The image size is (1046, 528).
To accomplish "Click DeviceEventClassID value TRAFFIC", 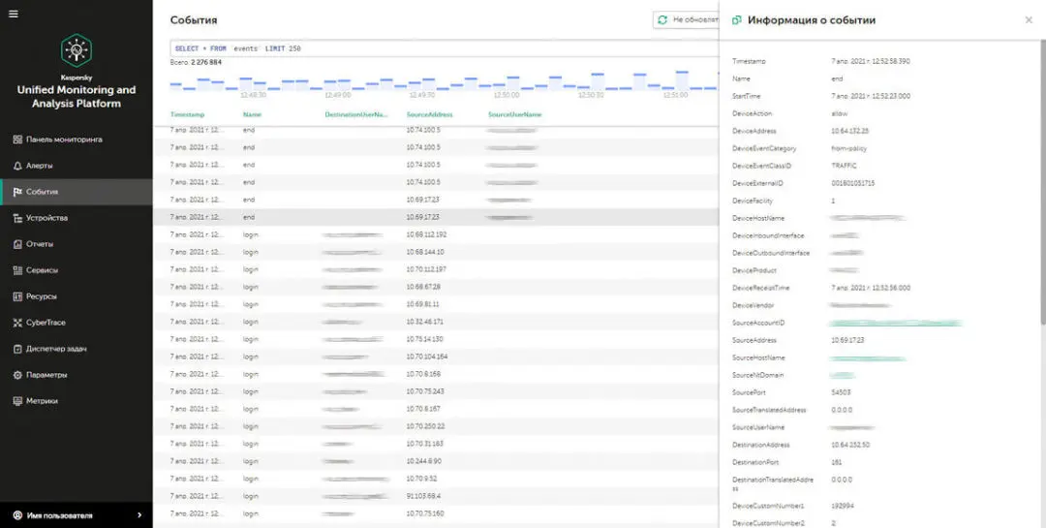I will [844, 166].
